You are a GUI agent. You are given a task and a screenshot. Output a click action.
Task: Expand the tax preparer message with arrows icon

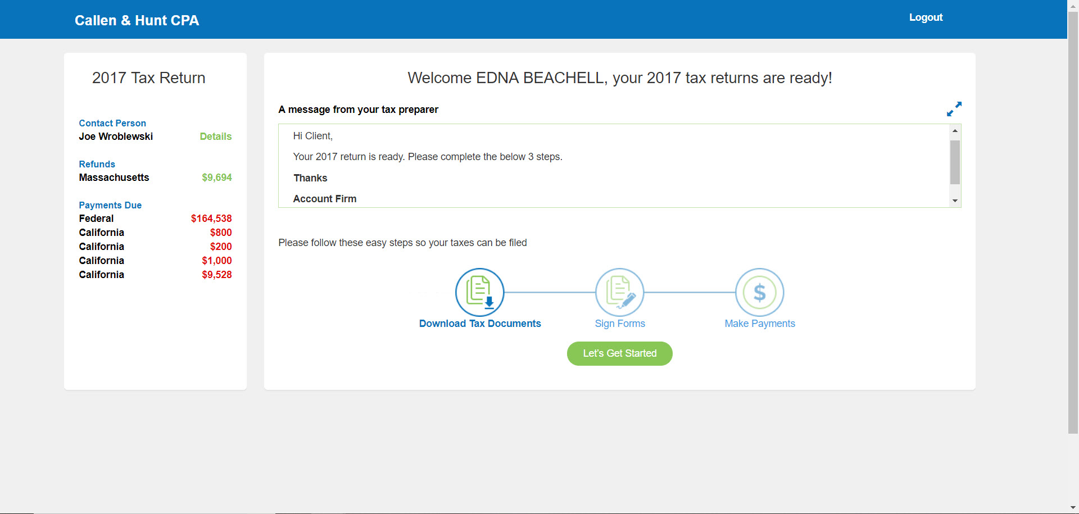tap(954, 109)
